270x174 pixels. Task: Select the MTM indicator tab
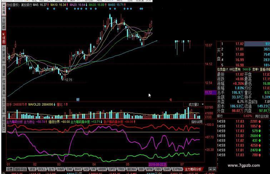tap(149, 169)
